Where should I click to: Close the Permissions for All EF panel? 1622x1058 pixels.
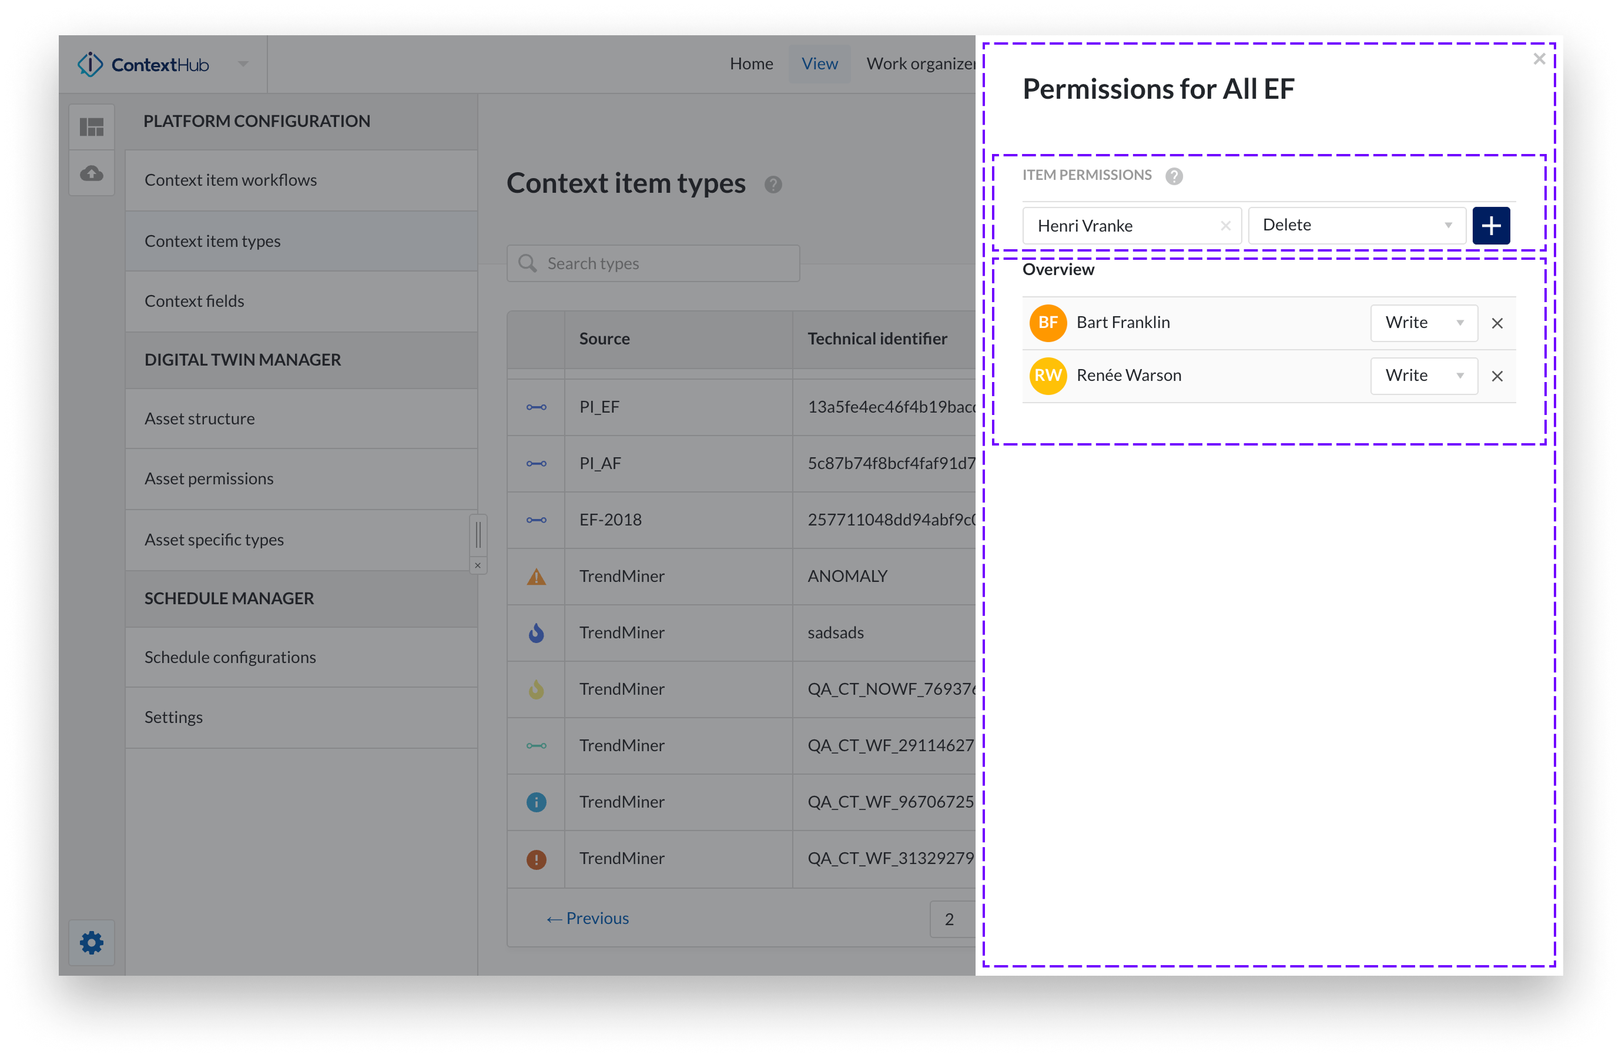(1538, 59)
